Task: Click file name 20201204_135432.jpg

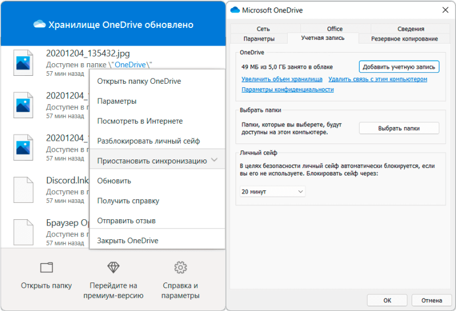Action: pyautogui.click(x=88, y=53)
